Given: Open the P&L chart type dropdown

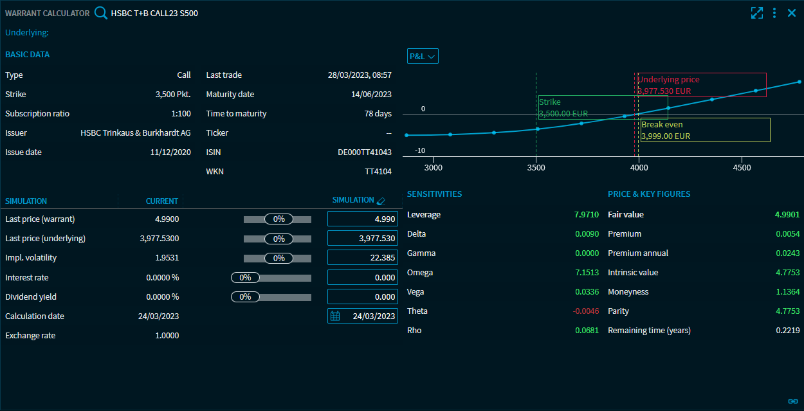Looking at the screenshot, I should pos(423,57).
